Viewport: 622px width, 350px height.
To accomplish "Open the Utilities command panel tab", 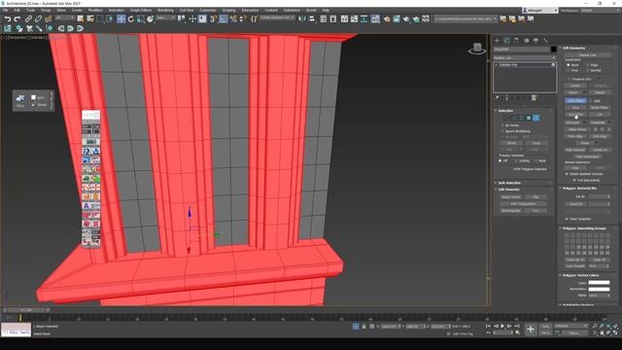I will [546, 41].
